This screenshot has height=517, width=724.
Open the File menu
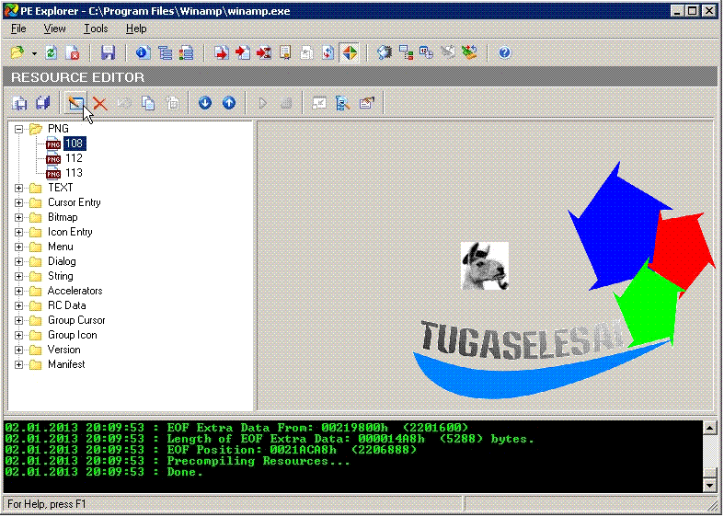pos(18,29)
